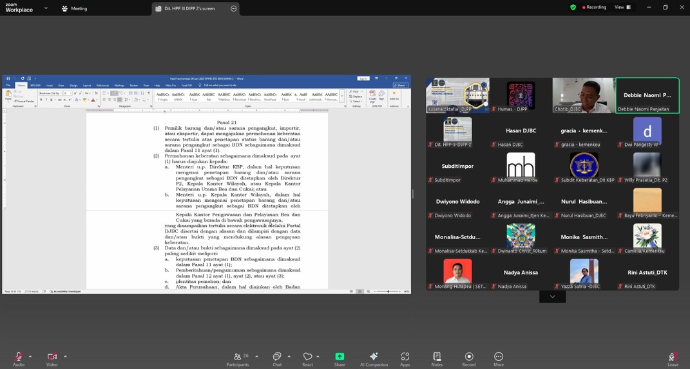Expand the arrow beside Participants
690x369 pixels.
coord(256,356)
